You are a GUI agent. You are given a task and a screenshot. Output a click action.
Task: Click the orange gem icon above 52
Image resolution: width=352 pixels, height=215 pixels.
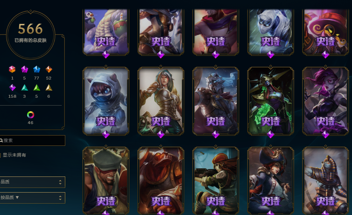point(49,69)
